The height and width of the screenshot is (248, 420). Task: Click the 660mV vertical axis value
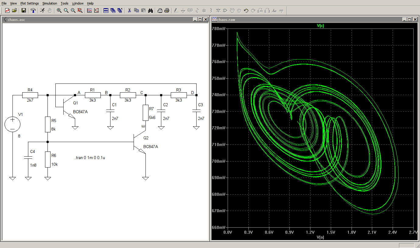(x=219, y=227)
